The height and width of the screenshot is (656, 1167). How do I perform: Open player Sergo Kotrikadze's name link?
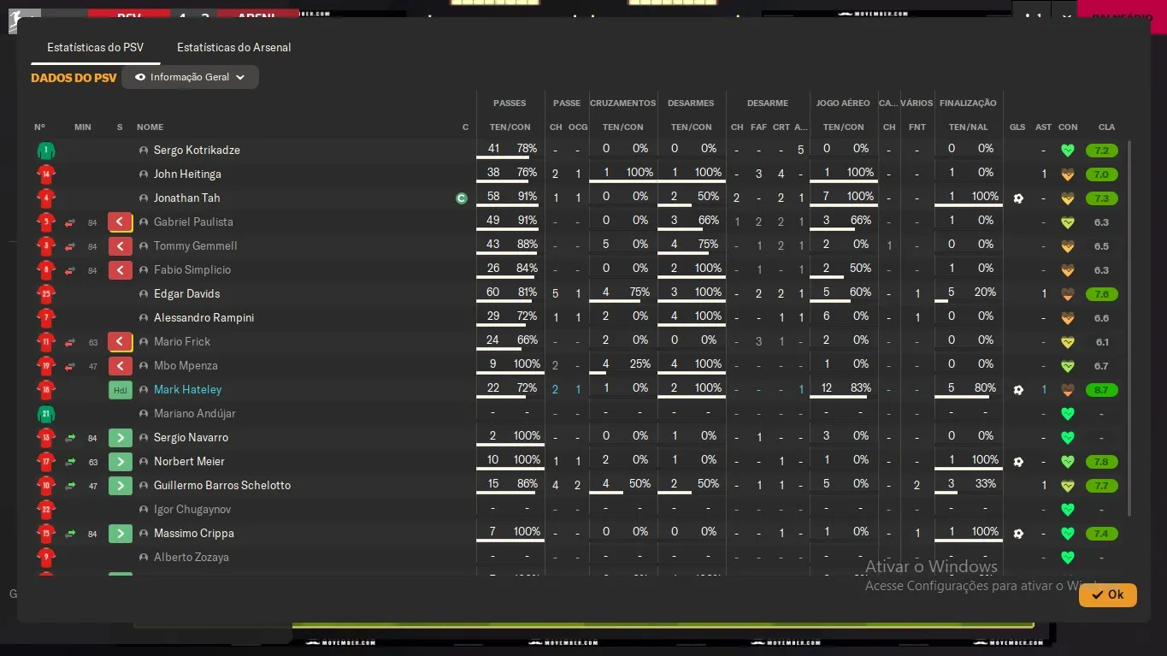pyautogui.click(x=197, y=151)
